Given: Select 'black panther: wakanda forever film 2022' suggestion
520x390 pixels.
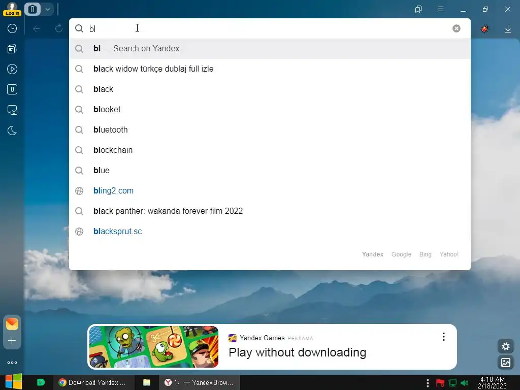Looking at the screenshot, I should [270, 211].
